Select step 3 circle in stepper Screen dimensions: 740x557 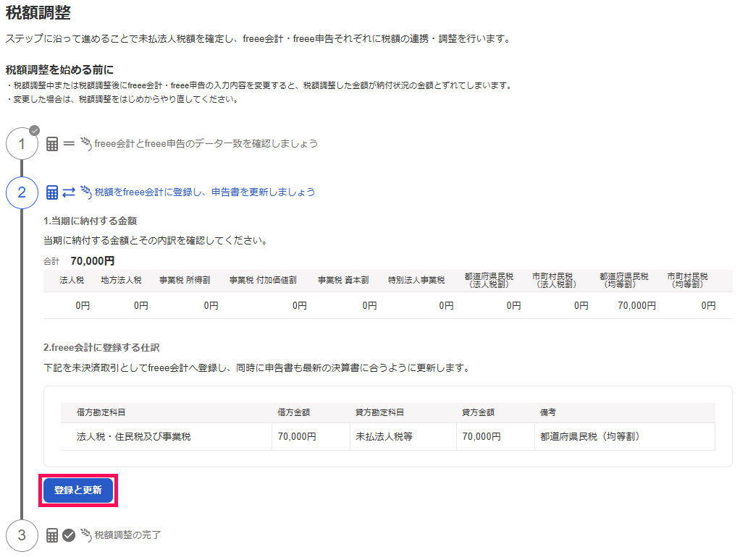(22, 535)
